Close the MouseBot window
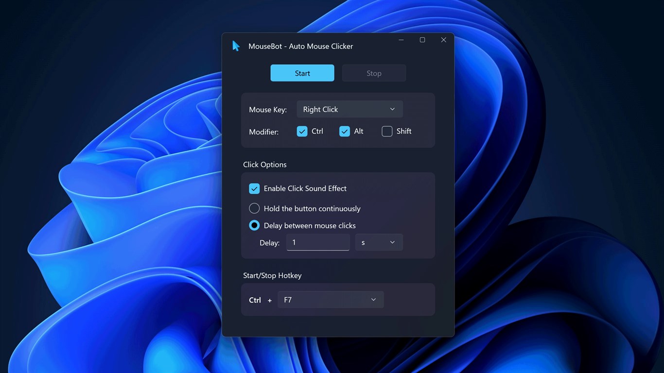Screen dimensions: 664x373 pyautogui.click(x=443, y=40)
